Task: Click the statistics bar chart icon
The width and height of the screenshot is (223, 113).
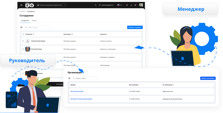Action: coord(131,5)
